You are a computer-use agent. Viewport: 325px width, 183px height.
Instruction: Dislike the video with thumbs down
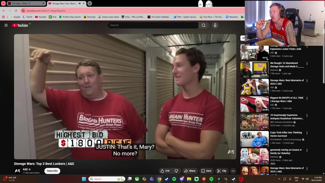(176, 171)
